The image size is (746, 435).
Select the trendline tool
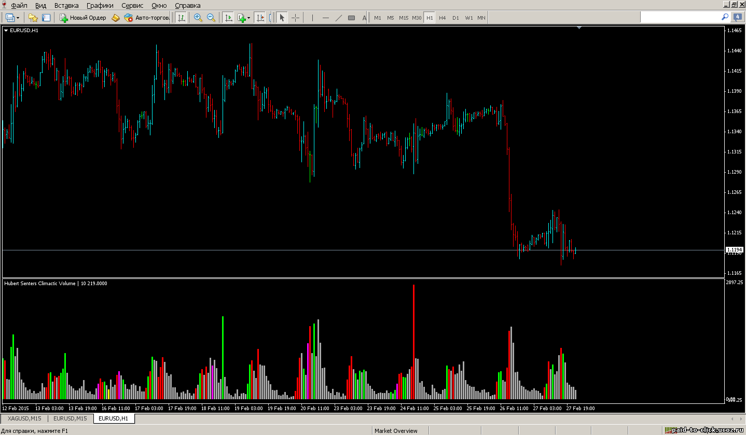(x=339, y=18)
